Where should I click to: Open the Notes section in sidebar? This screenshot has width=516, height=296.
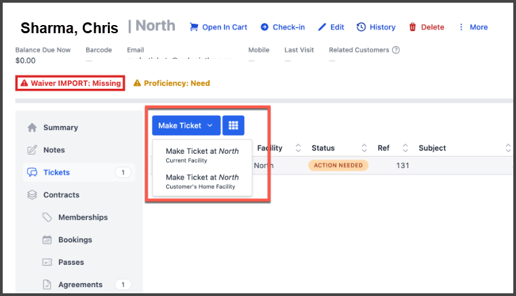click(54, 150)
